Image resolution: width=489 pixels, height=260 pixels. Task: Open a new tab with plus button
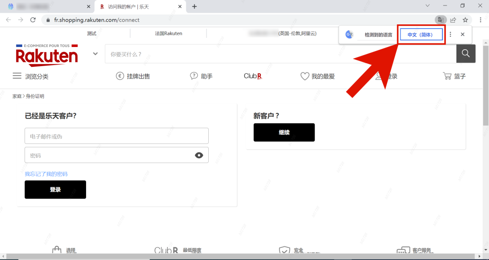click(194, 6)
